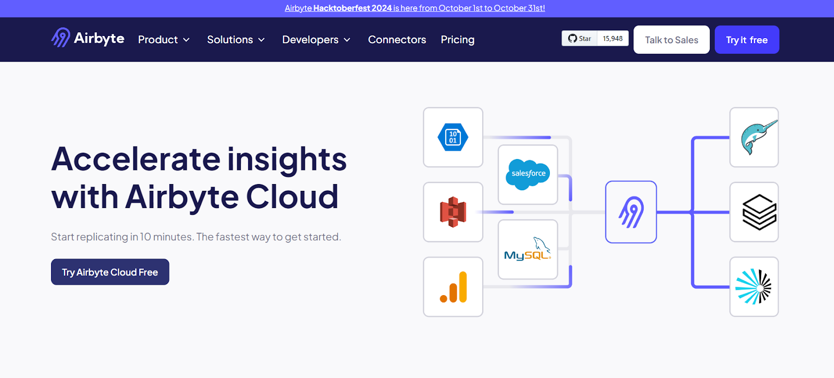
Task: Click the central Airbyte hub icon
Action: 631,212
